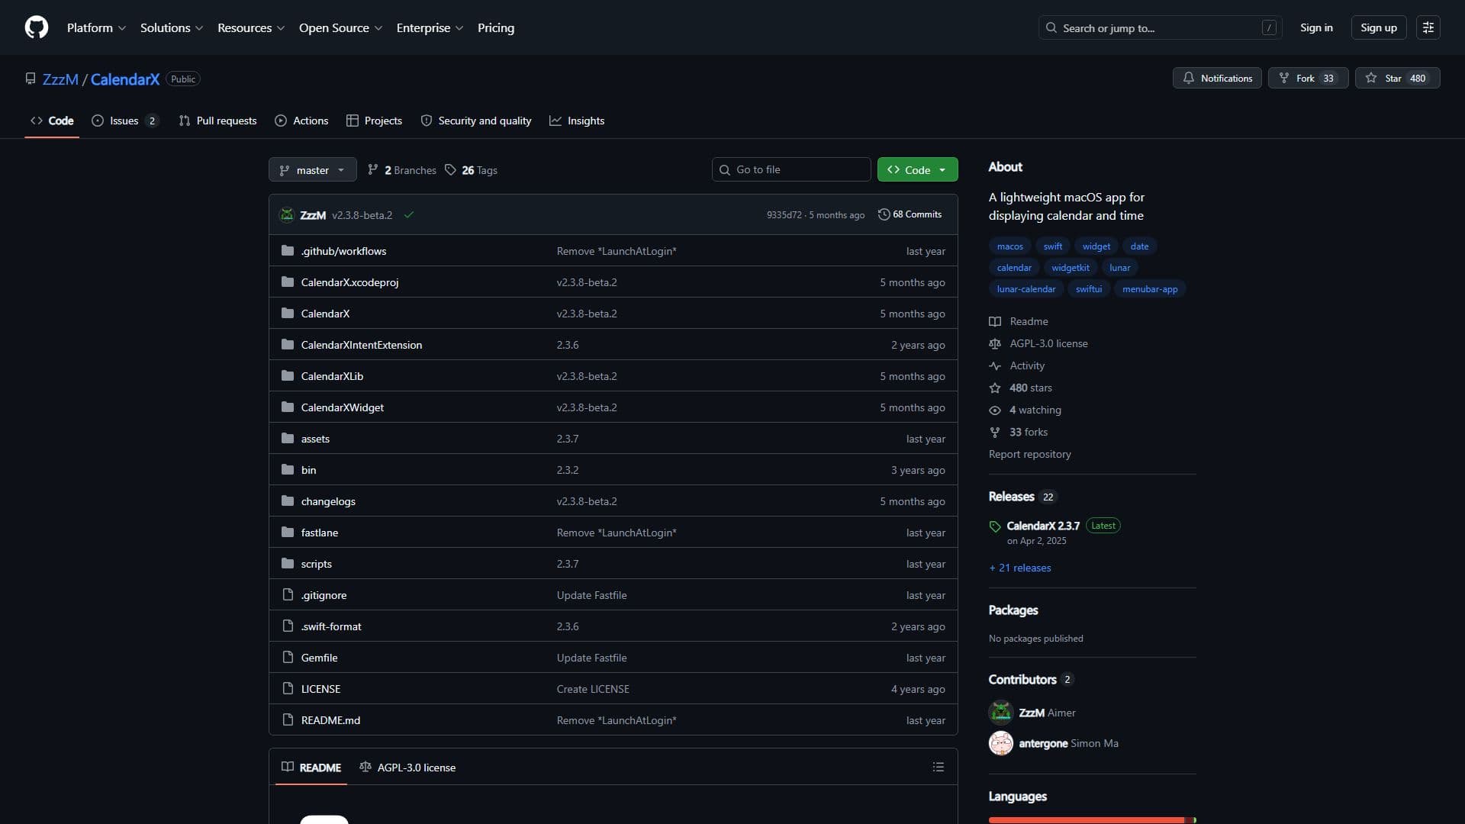Open the .swift-format file
Screen dimensions: 1465x824
(x=331, y=626)
